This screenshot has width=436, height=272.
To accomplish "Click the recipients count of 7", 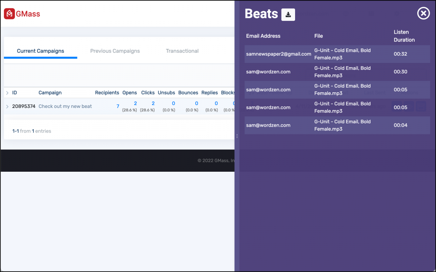I will tap(118, 106).
